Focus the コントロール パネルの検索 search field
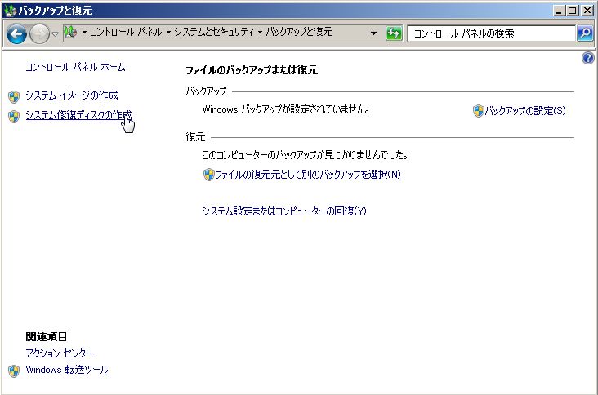This screenshot has height=395, width=598. (491, 33)
